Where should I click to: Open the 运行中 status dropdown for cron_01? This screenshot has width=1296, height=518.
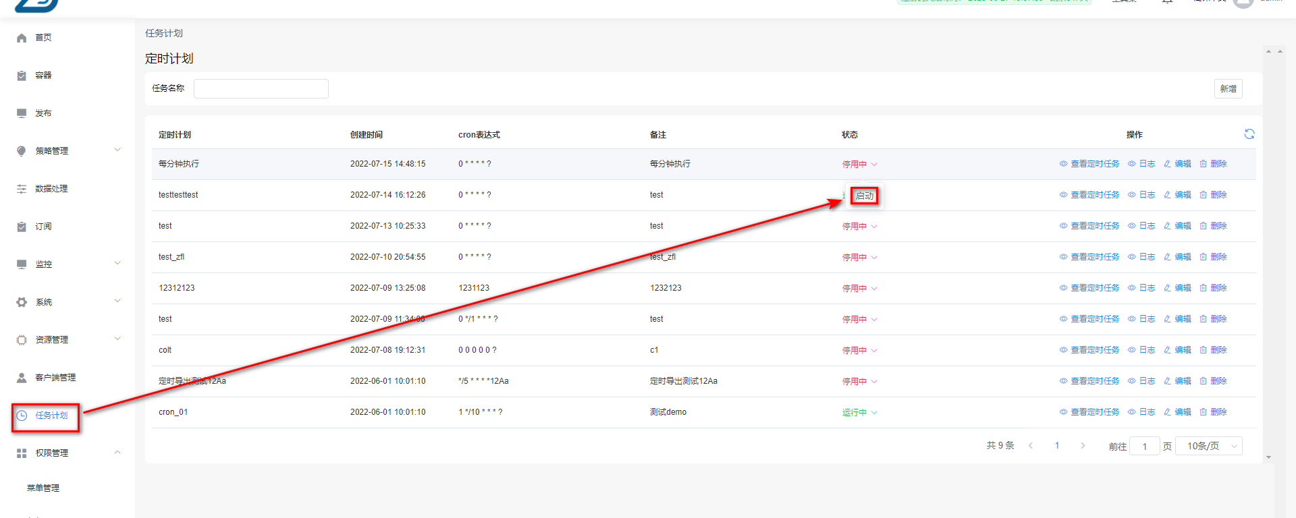pos(859,413)
